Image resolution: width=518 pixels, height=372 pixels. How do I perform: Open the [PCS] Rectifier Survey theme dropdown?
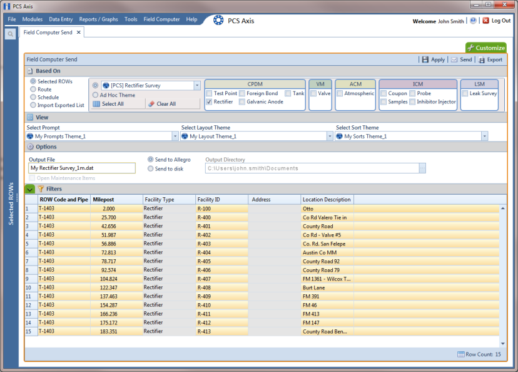click(x=197, y=86)
